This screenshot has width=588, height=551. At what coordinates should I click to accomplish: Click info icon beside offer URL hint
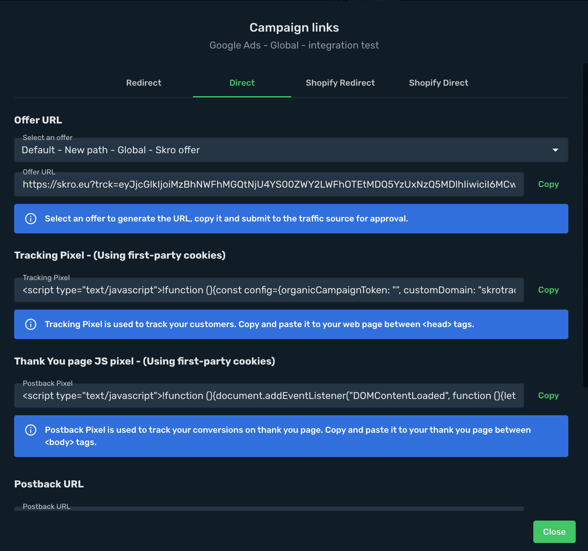pos(31,219)
